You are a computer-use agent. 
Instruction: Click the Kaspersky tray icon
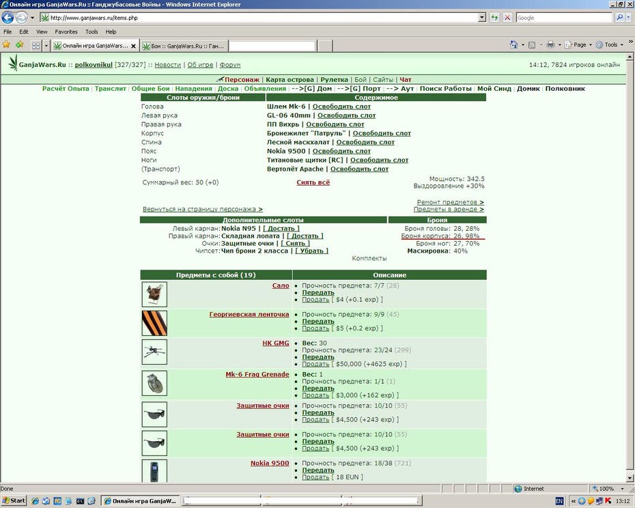pyautogui.click(x=608, y=501)
